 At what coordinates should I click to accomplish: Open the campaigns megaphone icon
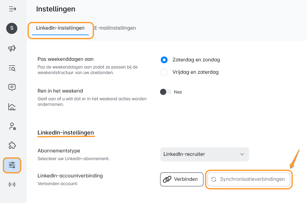click(12, 48)
